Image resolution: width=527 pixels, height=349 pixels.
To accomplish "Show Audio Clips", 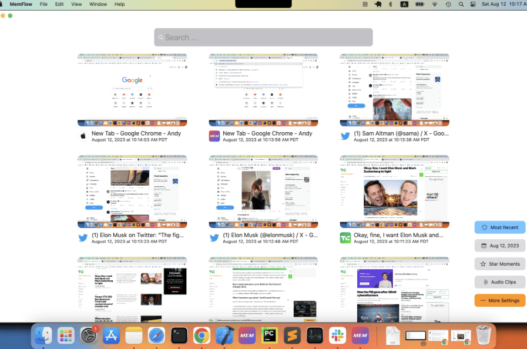I will click(499, 282).
